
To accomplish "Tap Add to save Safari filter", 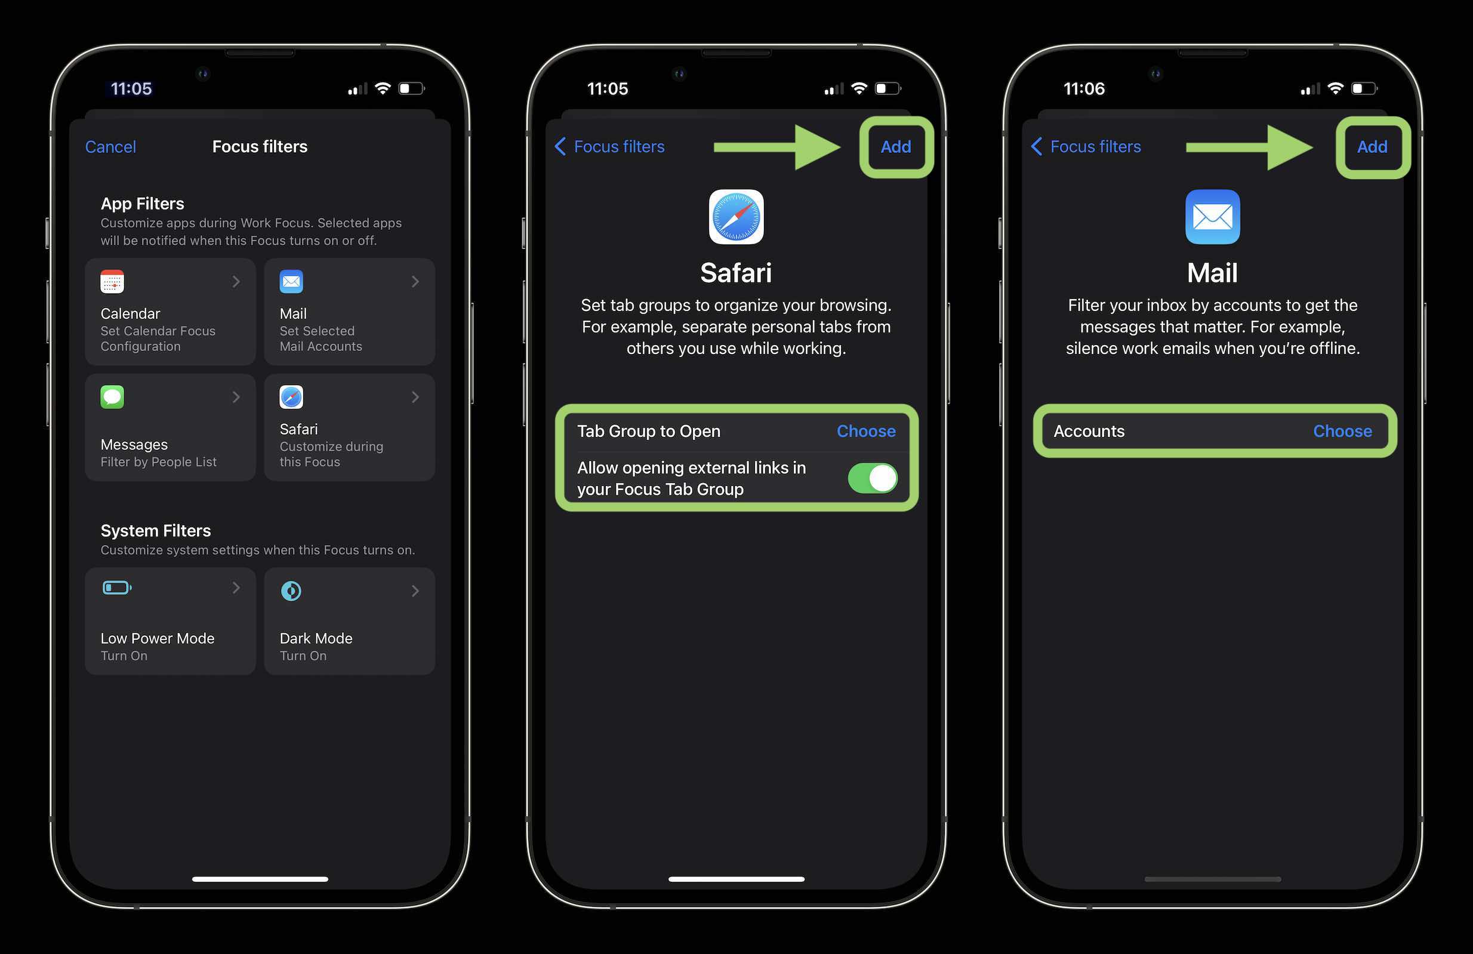I will [x=893, y=145].
